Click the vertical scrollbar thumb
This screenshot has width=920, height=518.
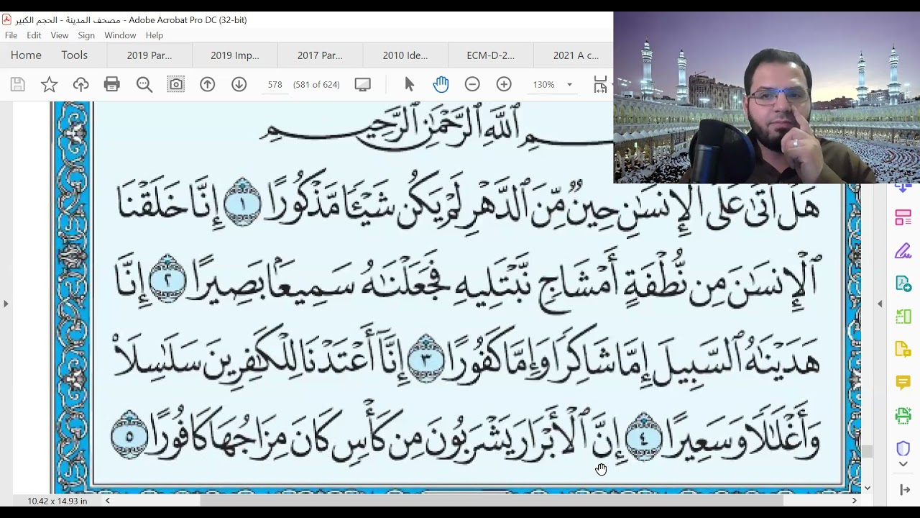click(868, 452)
